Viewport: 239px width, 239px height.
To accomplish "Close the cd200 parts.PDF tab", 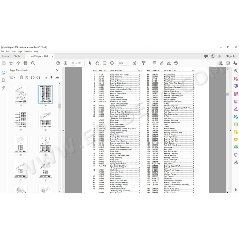I will [x=53, y=56].
